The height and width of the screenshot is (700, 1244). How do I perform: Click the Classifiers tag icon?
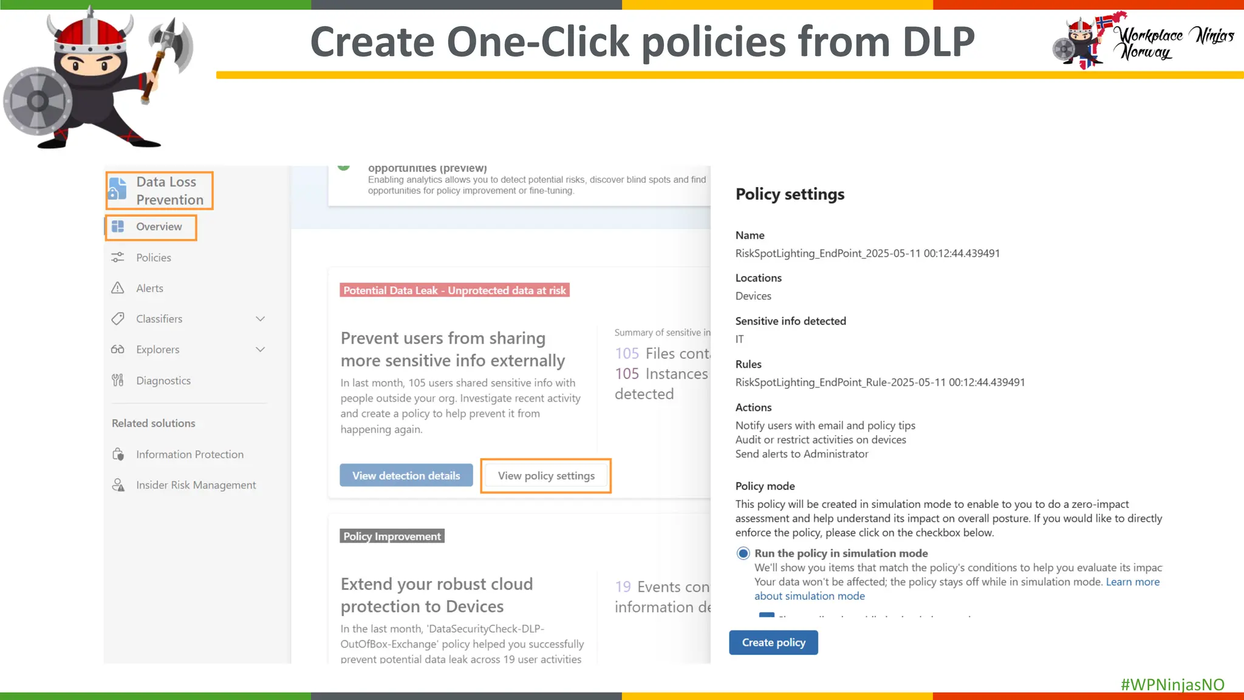(x=118, y=318)
